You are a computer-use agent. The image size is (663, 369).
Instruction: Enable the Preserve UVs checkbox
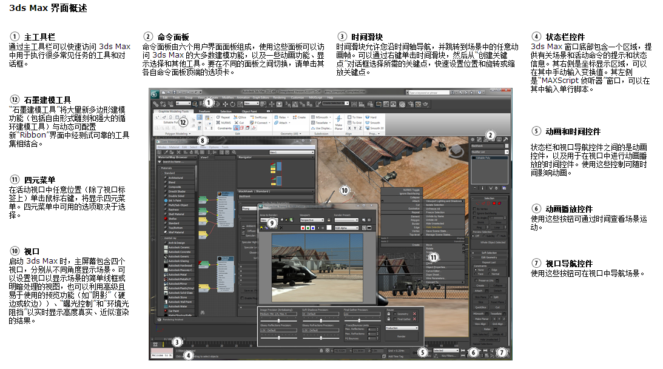pos(476,281)
